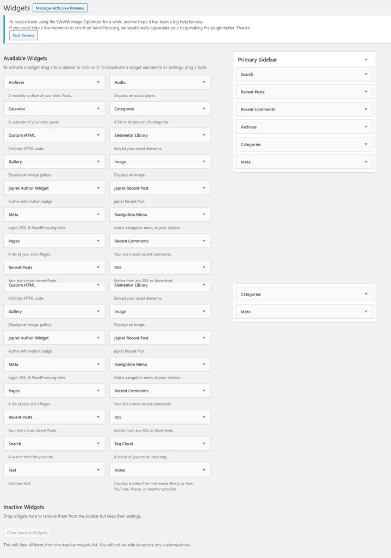Image resolution: width=391 pixels, height=558 pixels.
Task: Select the Audio widget title
Action: 120,82
